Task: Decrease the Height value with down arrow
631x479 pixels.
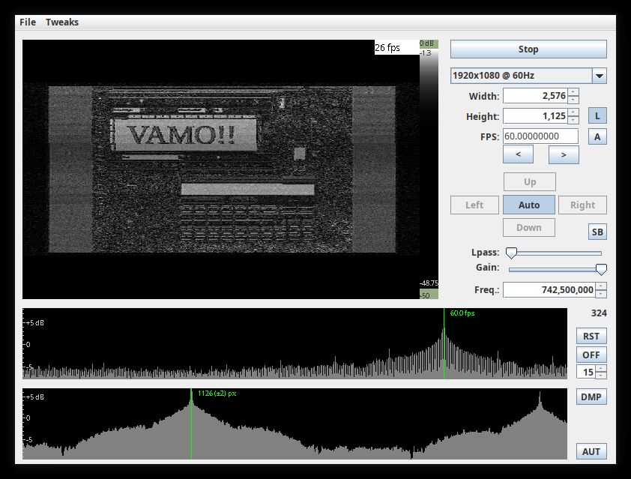Action: (573, 119)
